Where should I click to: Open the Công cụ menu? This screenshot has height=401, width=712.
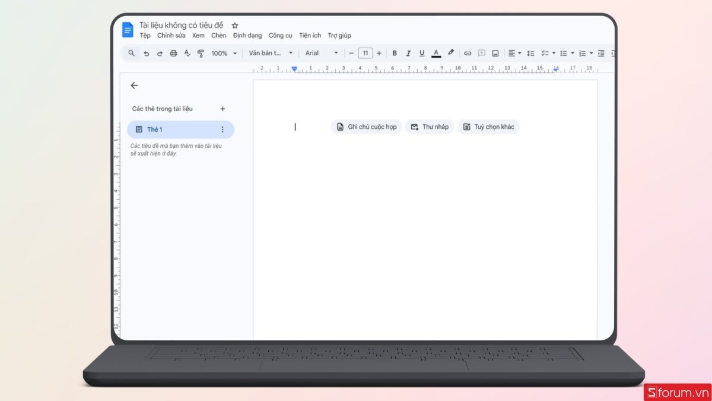[280, 36]
